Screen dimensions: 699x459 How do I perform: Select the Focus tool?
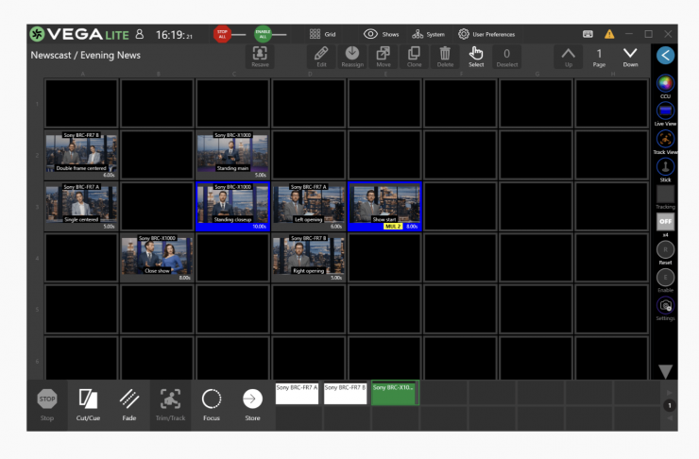tap(212, 399)
